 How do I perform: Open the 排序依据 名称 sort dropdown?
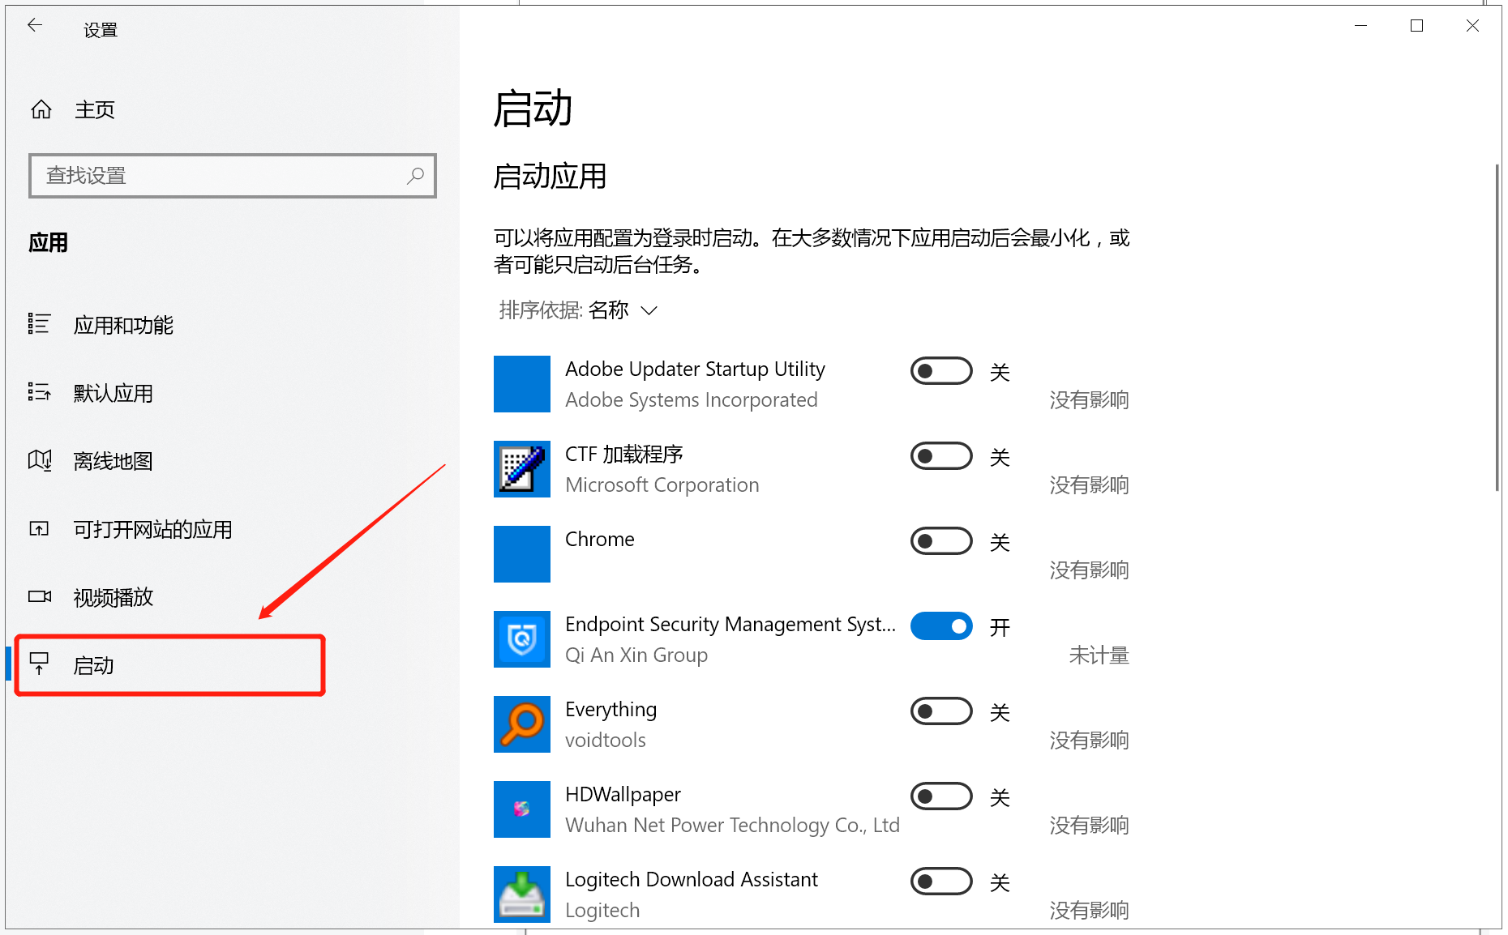pos(578,310)
